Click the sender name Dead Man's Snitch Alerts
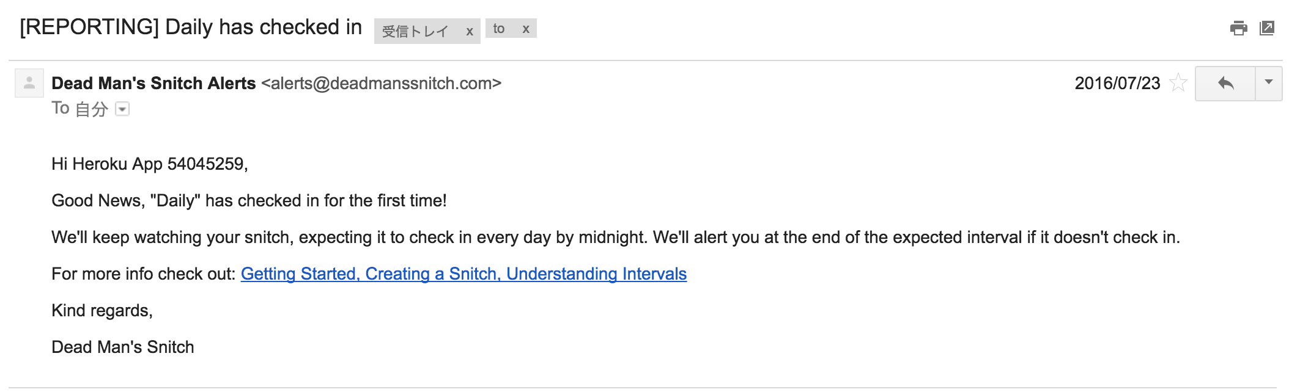This screenshot has width=1300, height=392. click(153, 83)
